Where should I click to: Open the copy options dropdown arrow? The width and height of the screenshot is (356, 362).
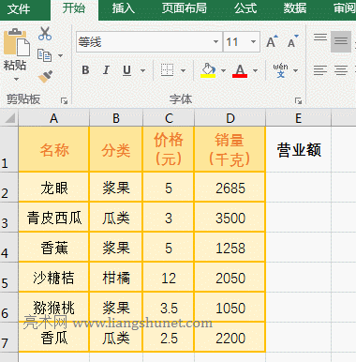click(x=61, y=55)
